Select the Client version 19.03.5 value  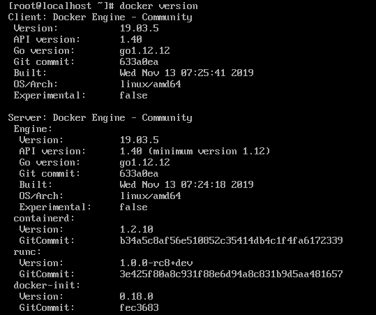(x=139, y=29)
